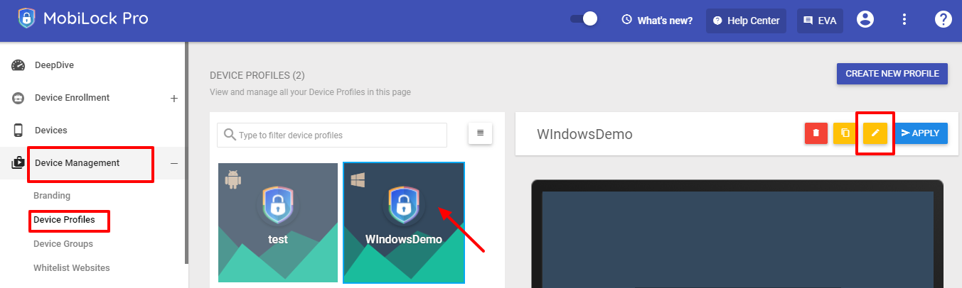
Task: Edit the profile with the pencil icon button
Action: (x=875, y=133)
